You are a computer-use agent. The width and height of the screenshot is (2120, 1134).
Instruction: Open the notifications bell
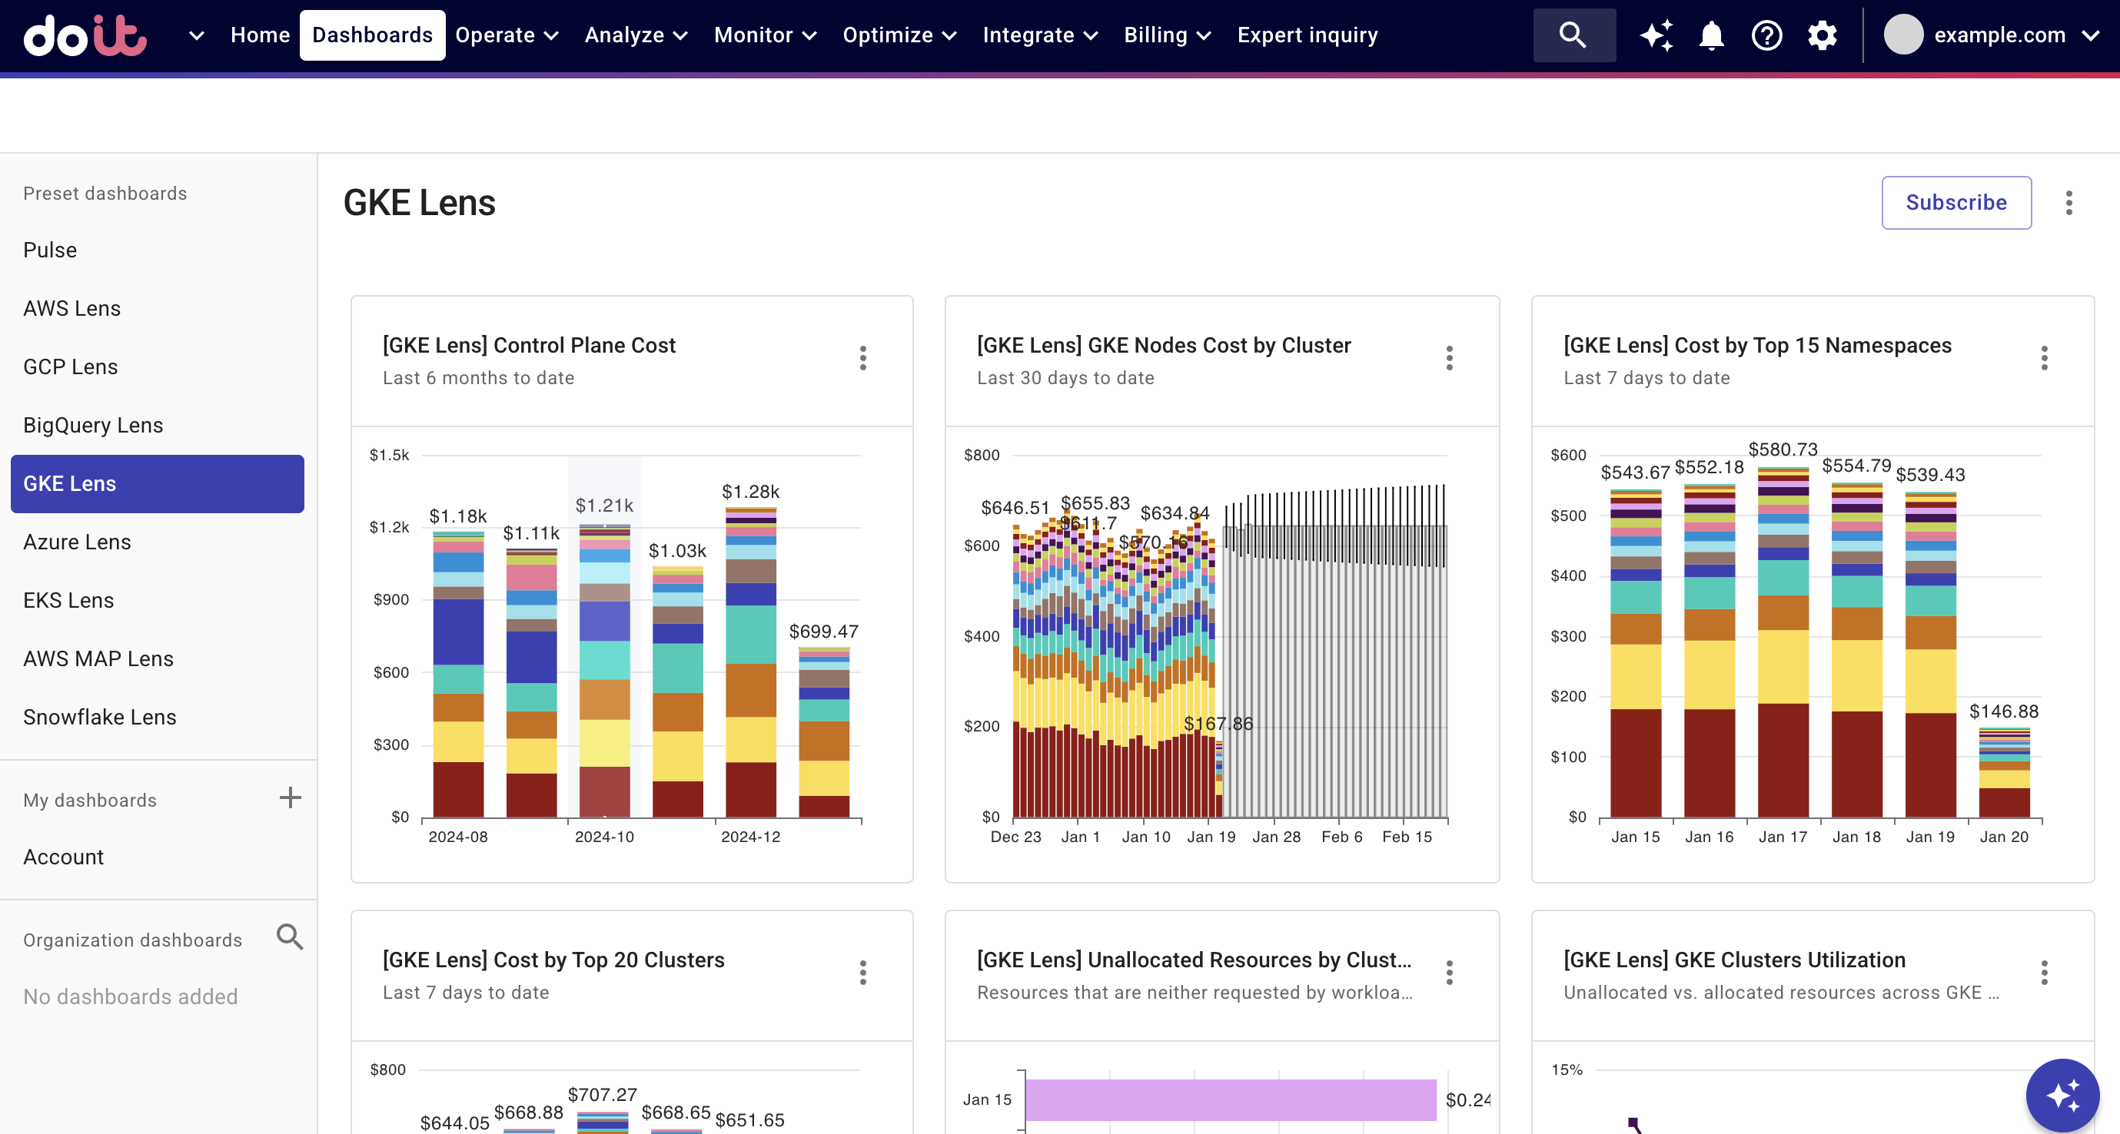[x=1712, y=35]
